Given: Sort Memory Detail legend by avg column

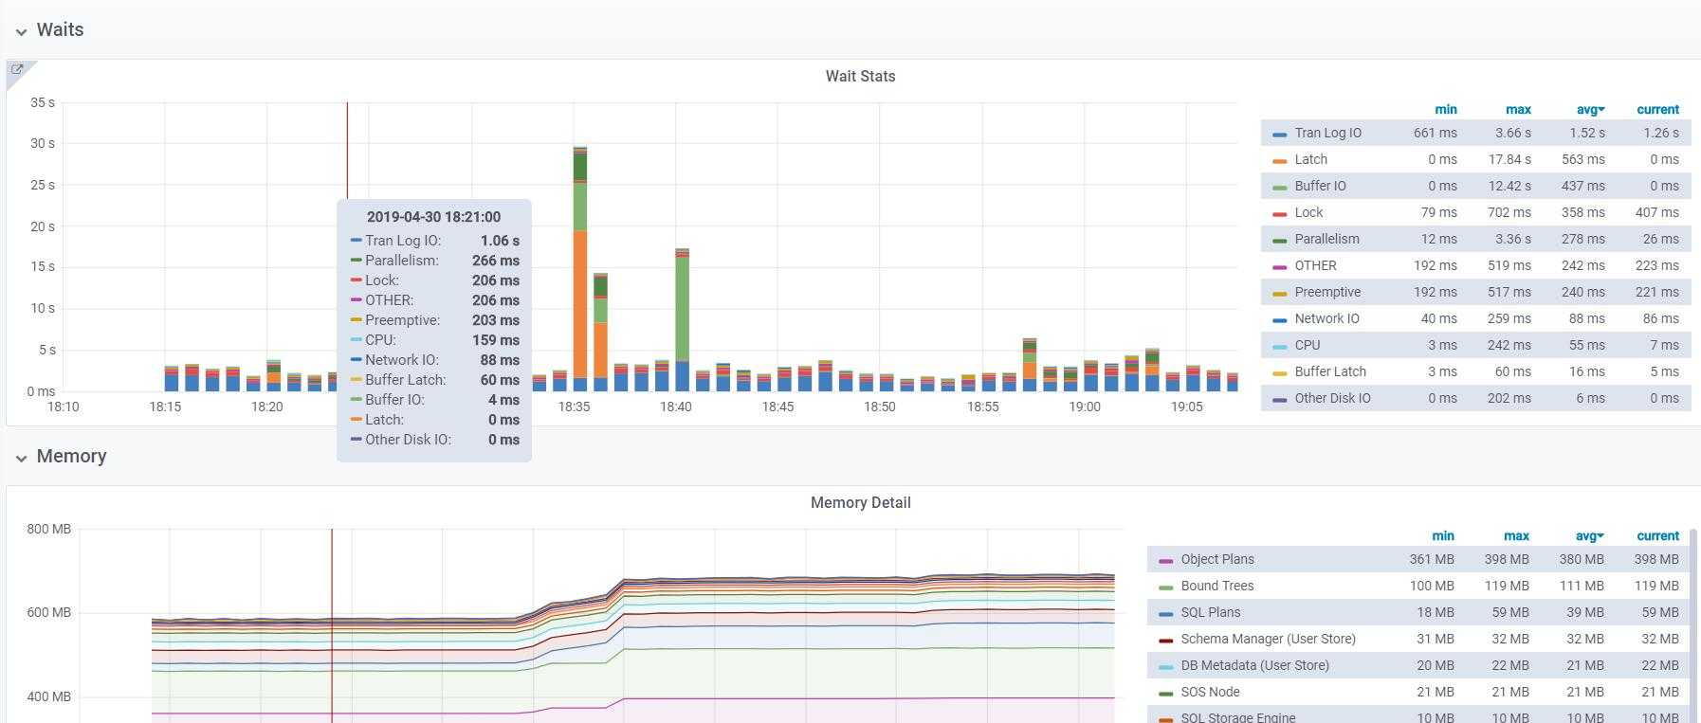Looking at the screenshot, I should pos(1588,536).
